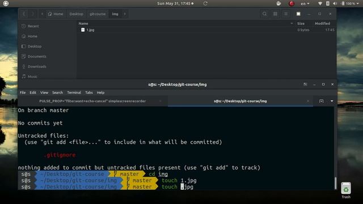Click the terminal titlebar keep-on-top icon
The width and height of the screenshot is (363, 204).
[305, 84]
